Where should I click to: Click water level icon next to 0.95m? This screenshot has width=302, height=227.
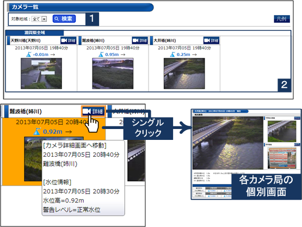tap(101, 54)
